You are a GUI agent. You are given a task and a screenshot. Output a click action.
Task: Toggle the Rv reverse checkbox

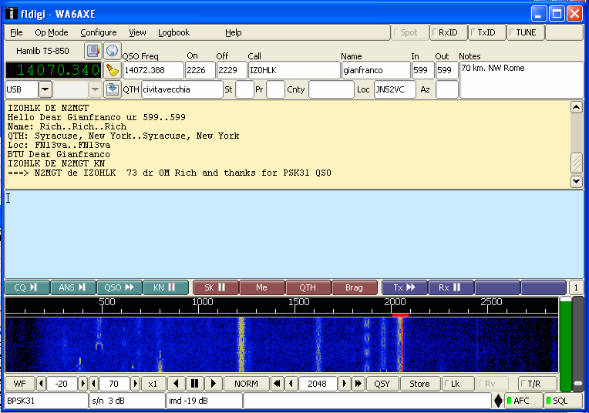[x=492, y=384]
